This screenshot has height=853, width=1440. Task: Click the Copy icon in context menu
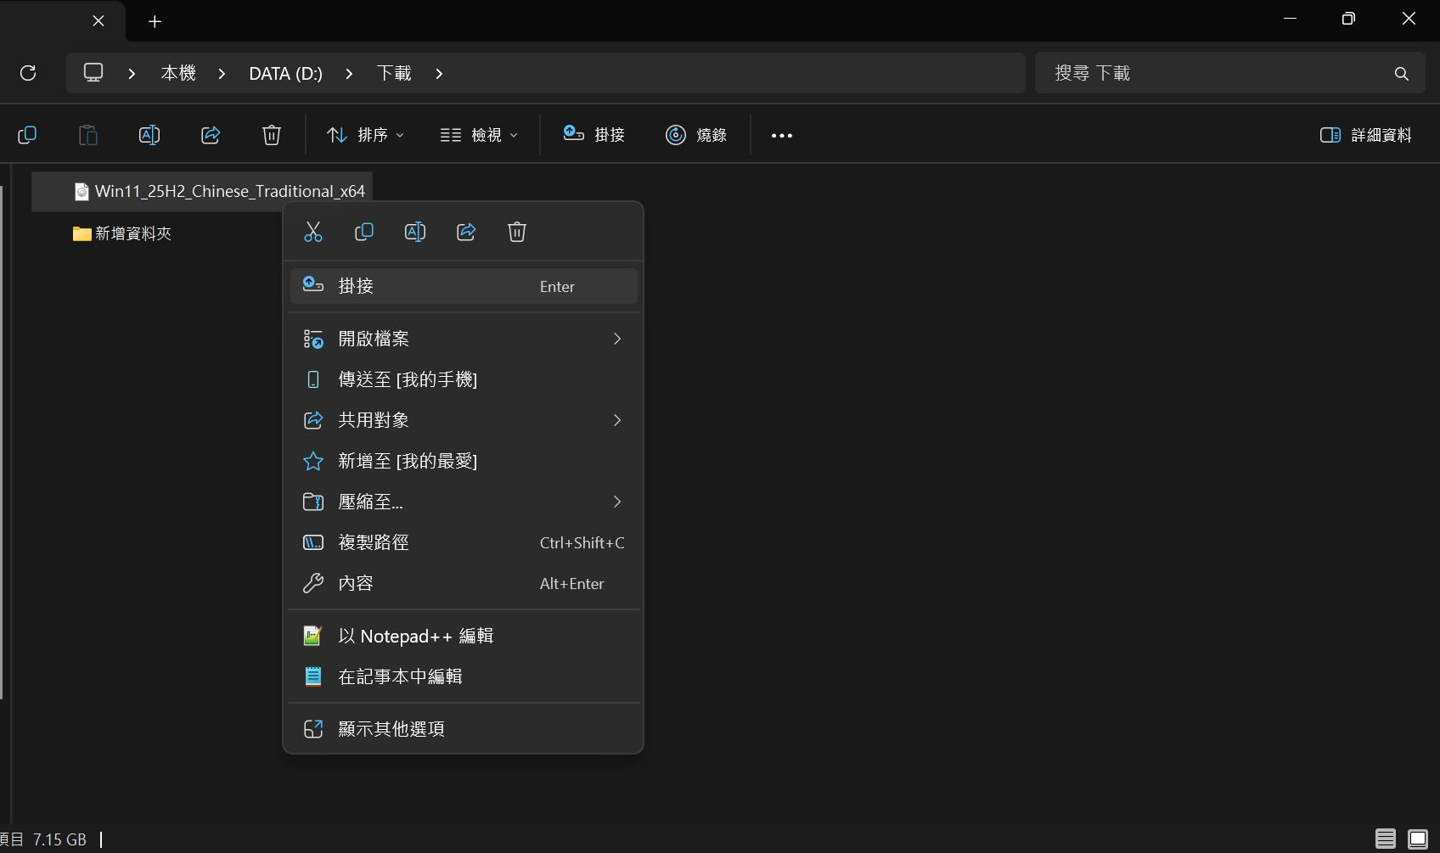[364, 232]
